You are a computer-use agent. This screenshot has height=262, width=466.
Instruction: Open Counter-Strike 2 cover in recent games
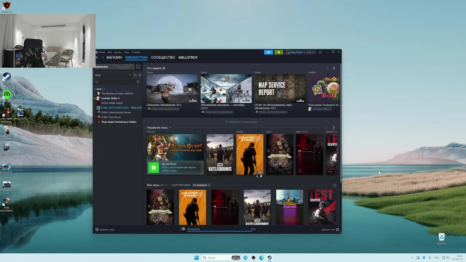pyautogui.click(x=250, y=154)
